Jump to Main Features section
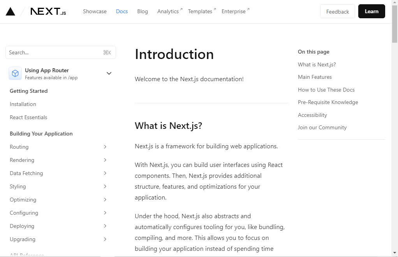This screenshot has width=398, height=257. point(315,77)
